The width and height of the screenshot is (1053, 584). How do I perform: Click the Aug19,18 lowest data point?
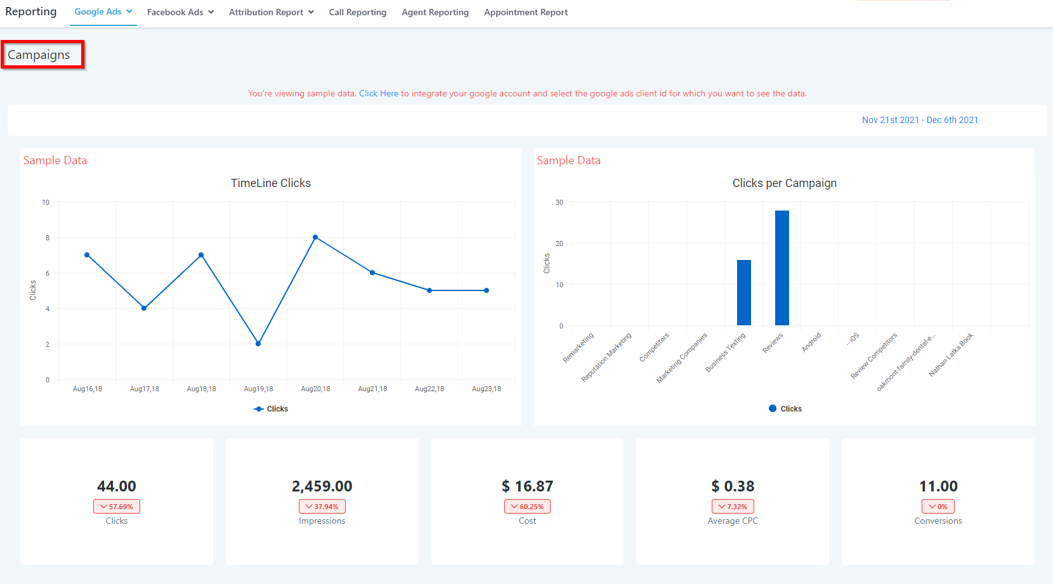[258, 344]
